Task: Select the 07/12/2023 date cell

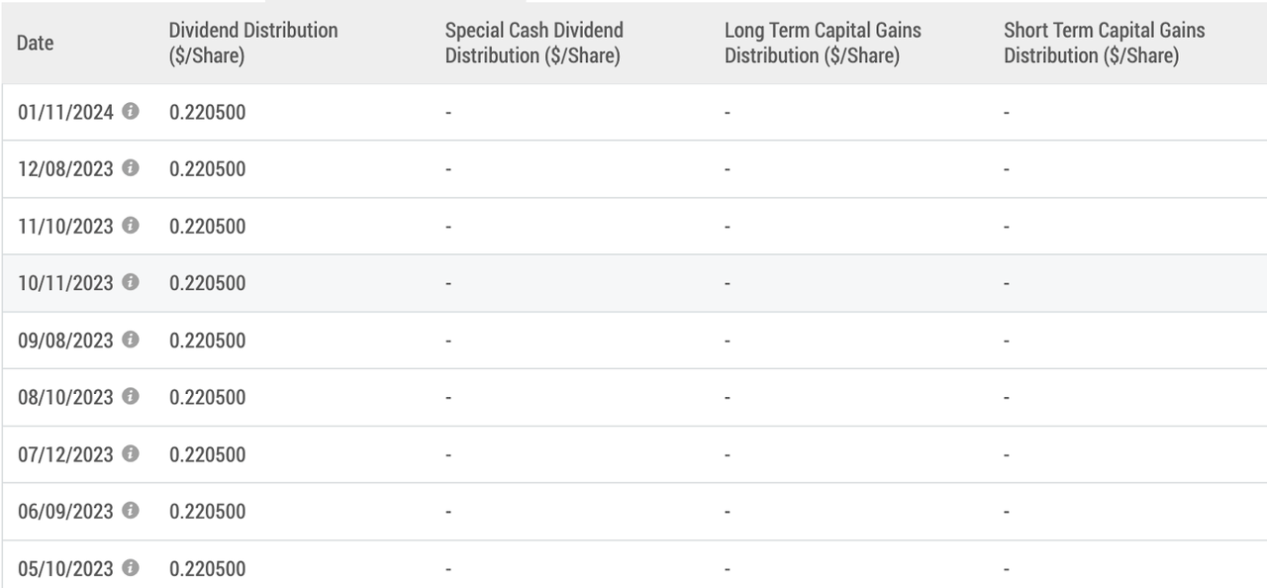Action: pos(65,454)
